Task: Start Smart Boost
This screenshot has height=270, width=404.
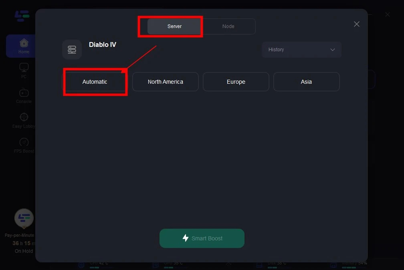Action: 202,238
